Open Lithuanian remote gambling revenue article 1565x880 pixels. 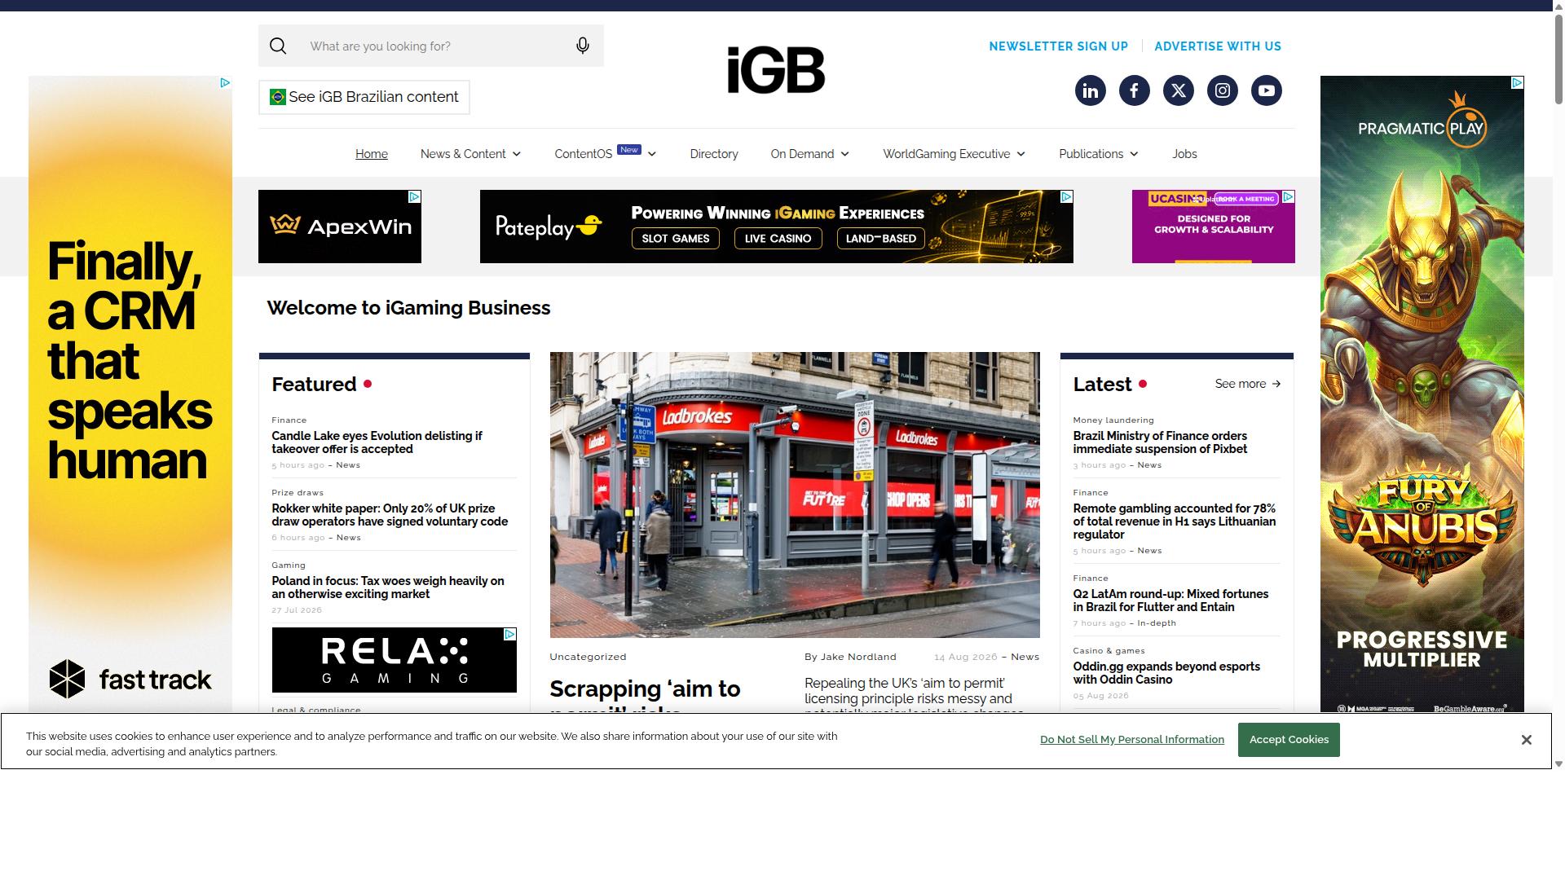click(x=1175, y=521)
